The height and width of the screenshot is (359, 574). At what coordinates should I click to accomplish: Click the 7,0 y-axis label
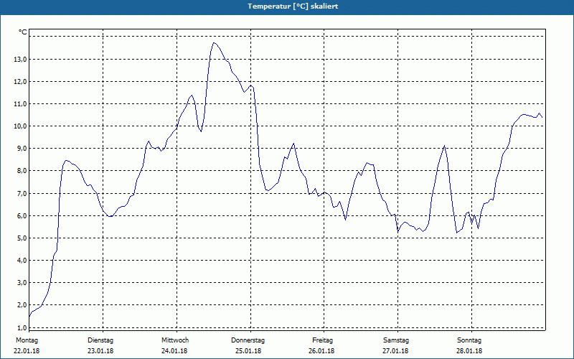(x=22, y=193)
